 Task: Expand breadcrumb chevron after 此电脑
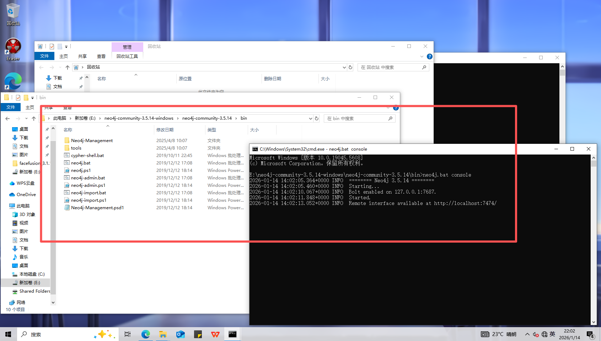click(70, 118)
